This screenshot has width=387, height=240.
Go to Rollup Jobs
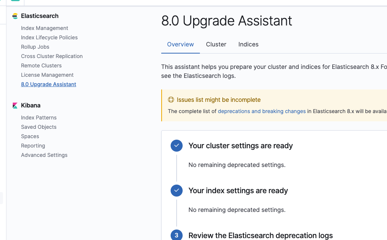point(35,47)
